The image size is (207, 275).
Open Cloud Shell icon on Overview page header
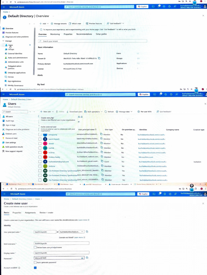[x=153, y=6]
